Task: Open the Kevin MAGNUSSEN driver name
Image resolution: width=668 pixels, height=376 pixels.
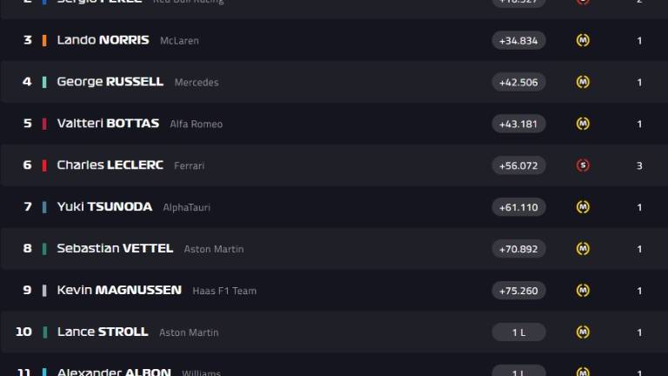Action: [119, 290]
